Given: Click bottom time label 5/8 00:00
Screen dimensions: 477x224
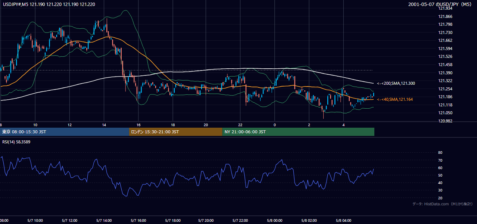Looking at the screenshot, I should tap(275, 221).
